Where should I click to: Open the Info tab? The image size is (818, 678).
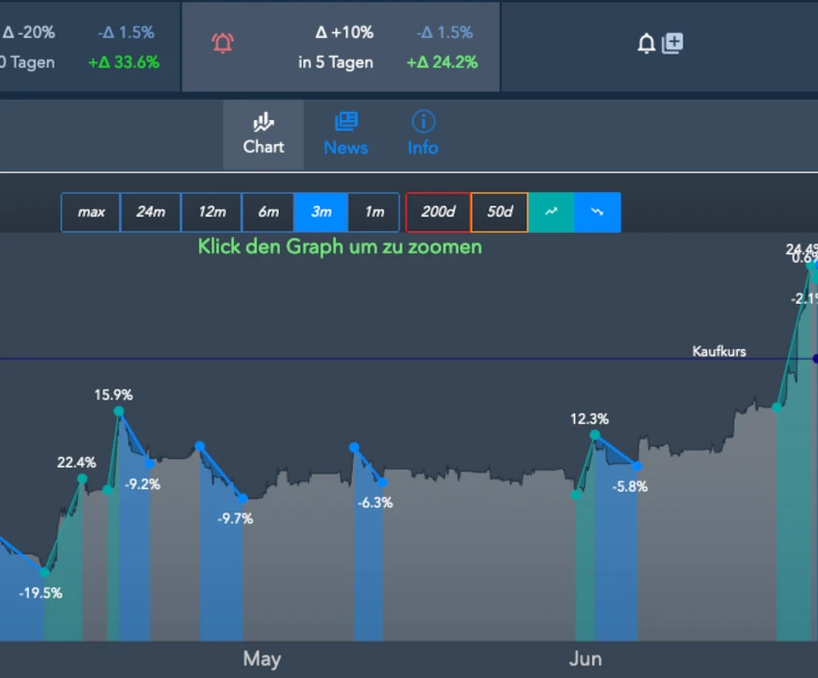click(422, 134)
